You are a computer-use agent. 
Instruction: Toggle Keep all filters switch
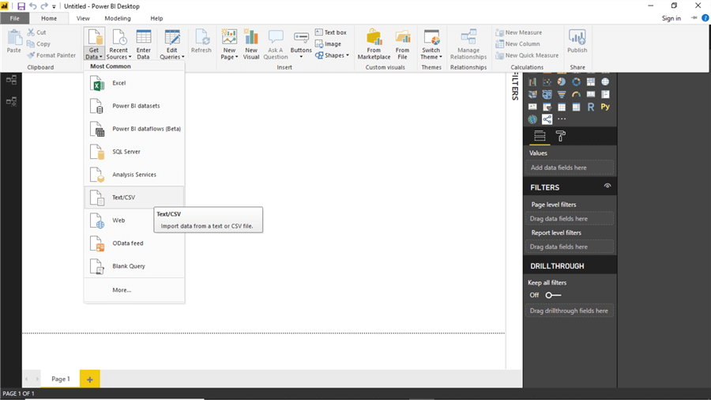pos(553,295)
